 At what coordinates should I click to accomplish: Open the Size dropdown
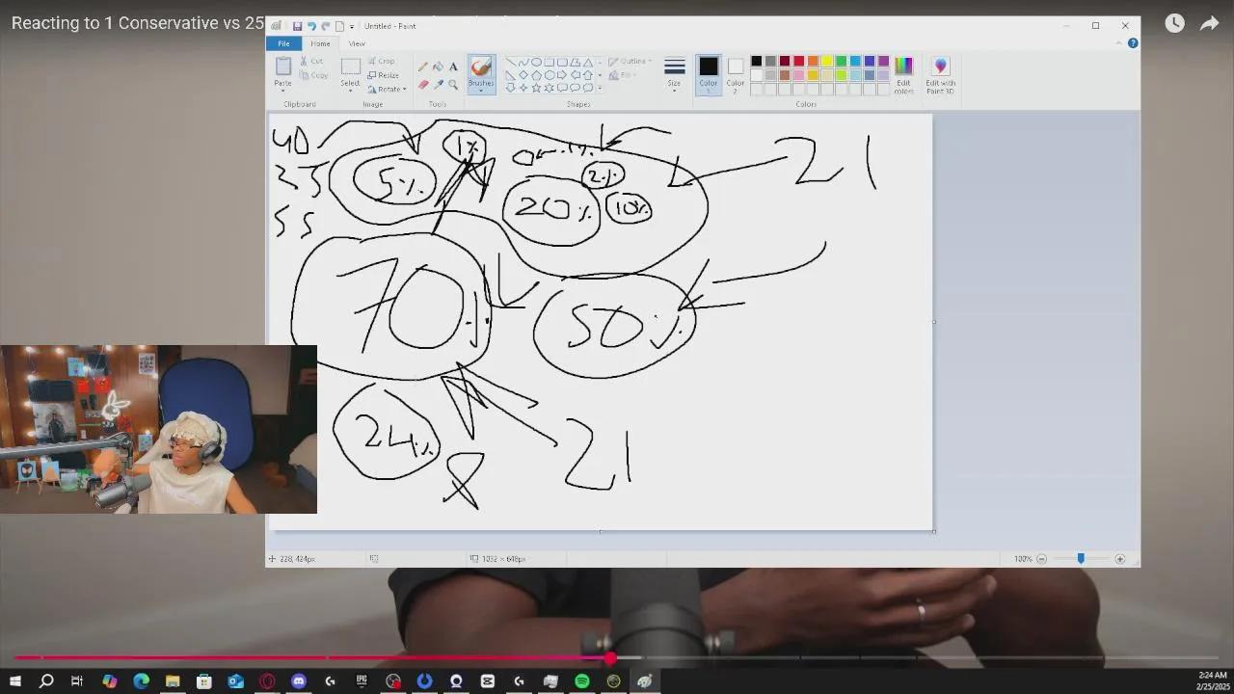[x=674, y=74]
